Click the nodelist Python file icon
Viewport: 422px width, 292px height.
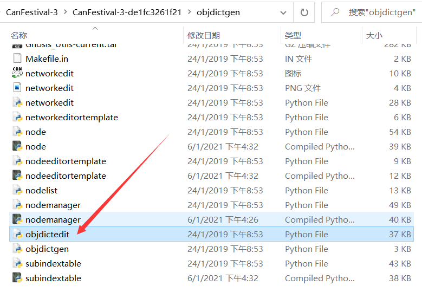[17, 190]
